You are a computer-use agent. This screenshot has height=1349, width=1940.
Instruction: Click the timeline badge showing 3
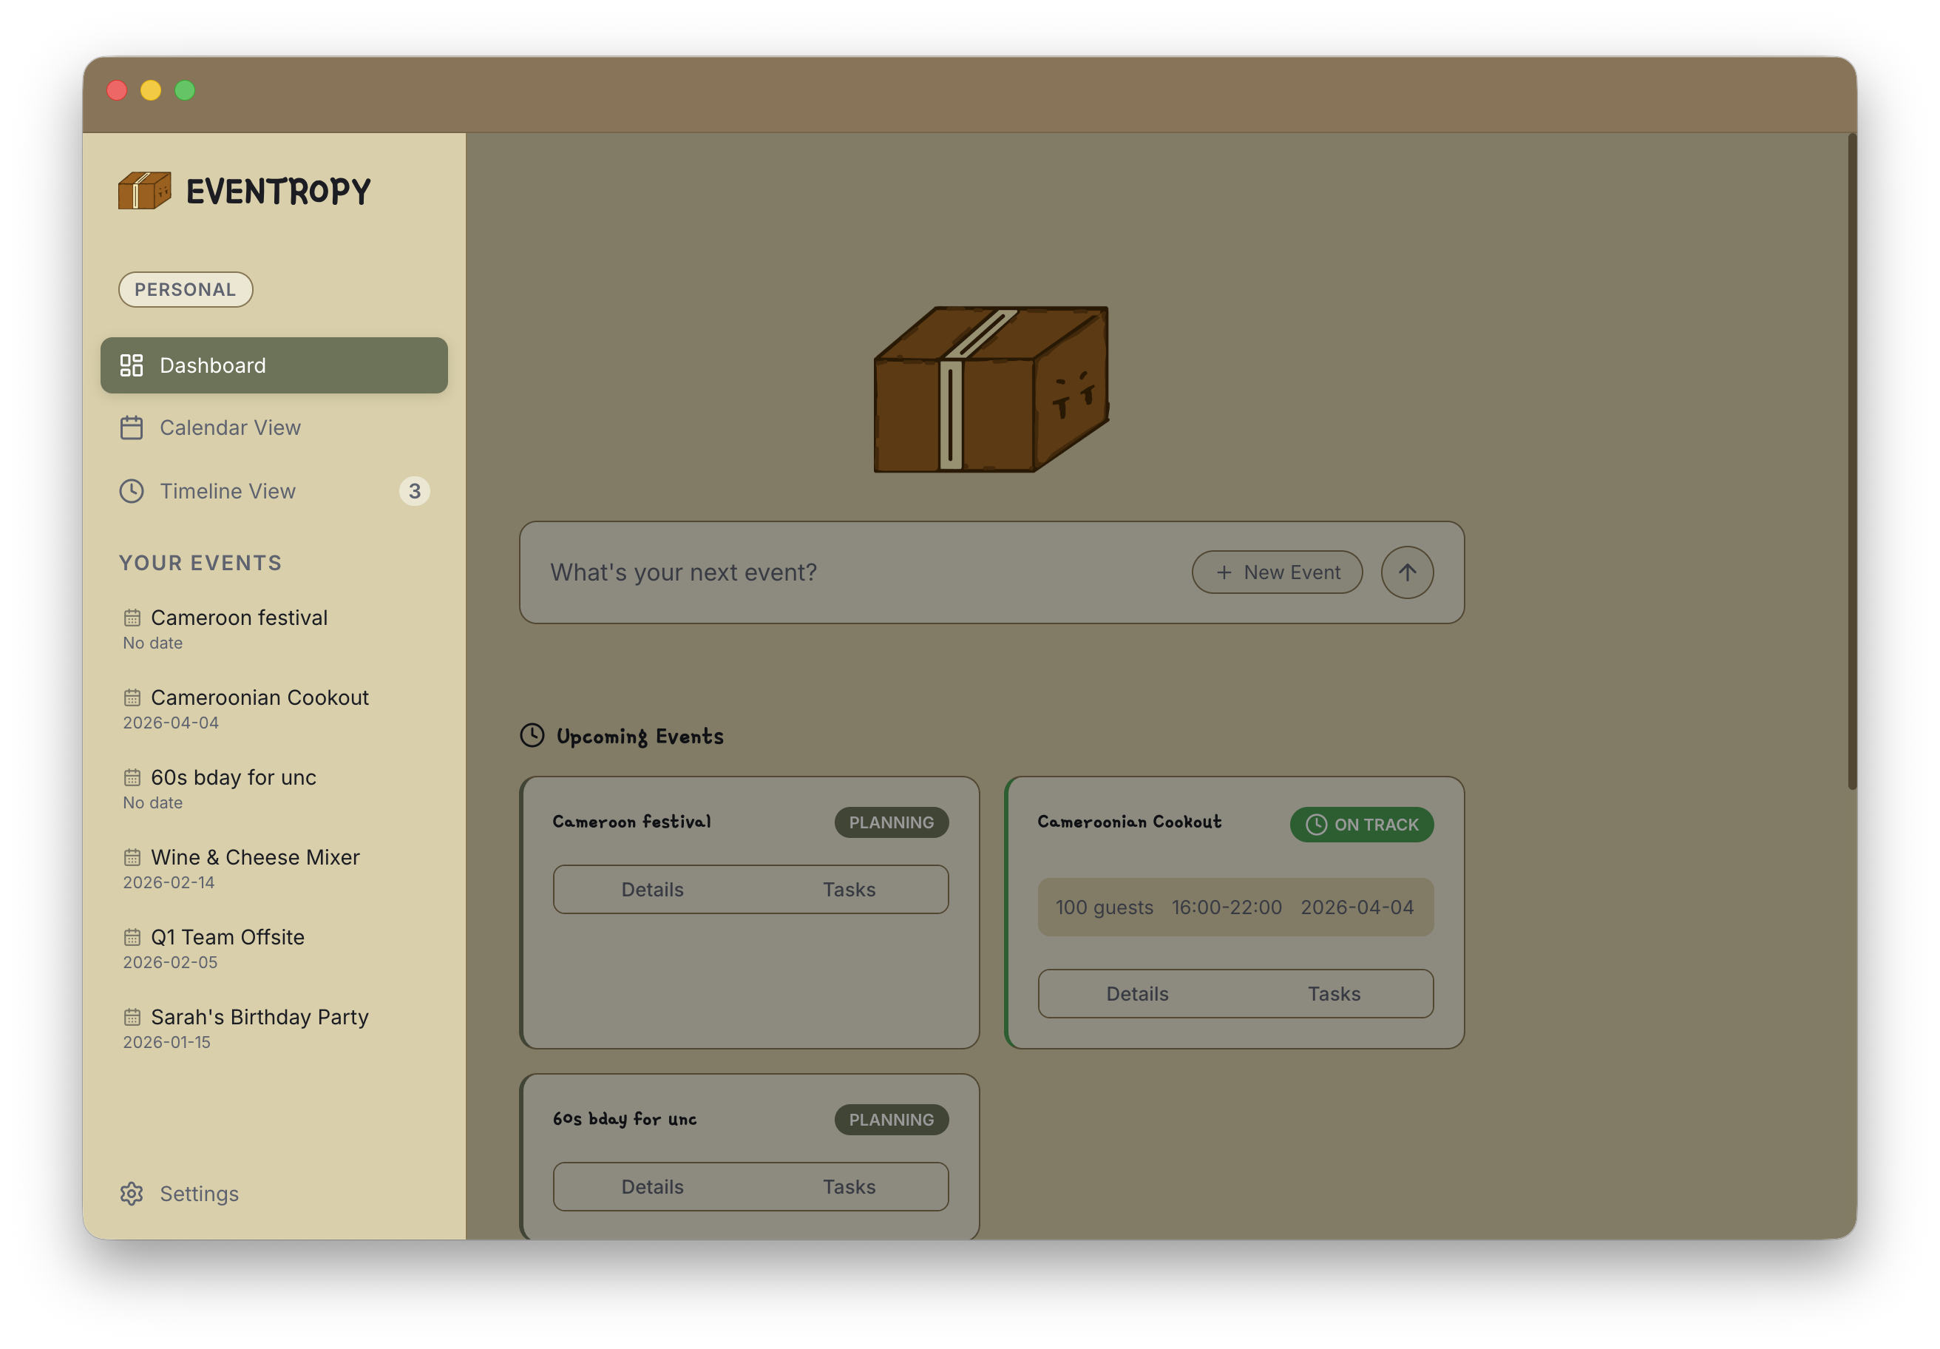(x=414, y=491)
